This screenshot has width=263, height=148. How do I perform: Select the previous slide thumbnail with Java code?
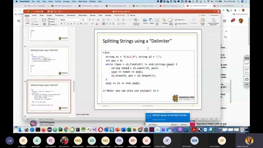pos(48,61)
